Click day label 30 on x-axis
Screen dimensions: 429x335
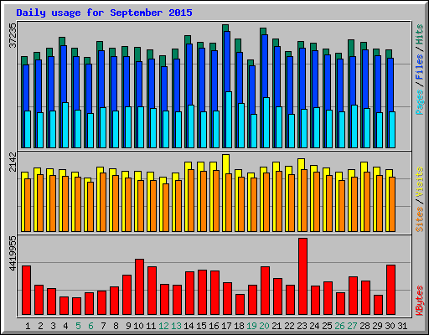(x=390, y=326)
